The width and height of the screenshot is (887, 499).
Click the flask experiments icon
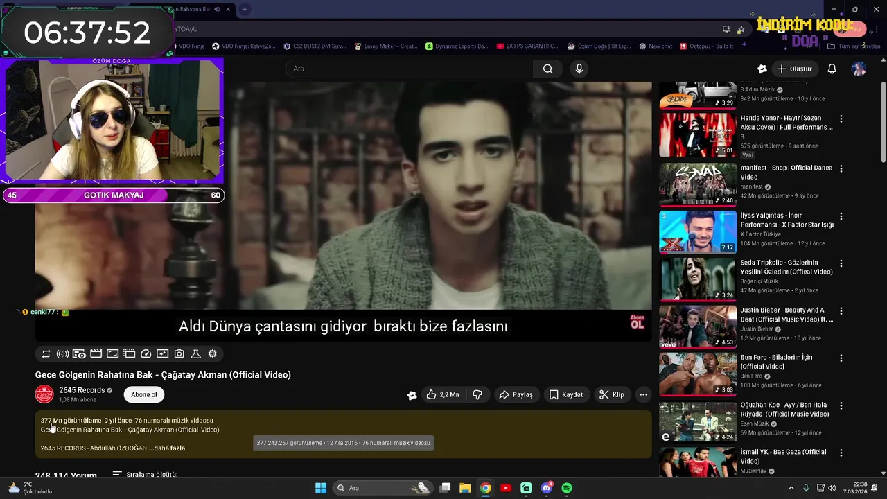[195, 353]
